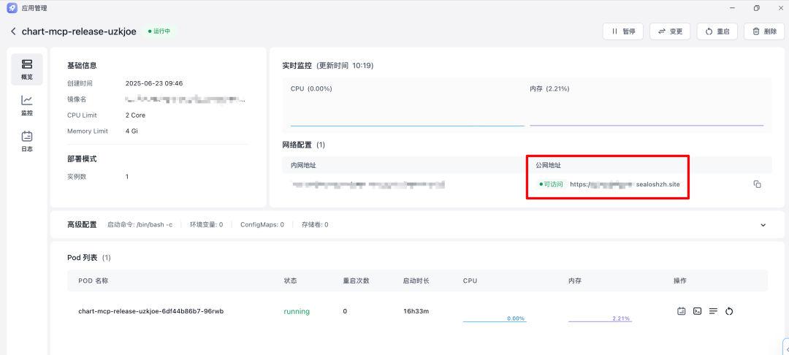Expand the 高级配置 section chevron
Viewport: 789px width, 355px height.
pyautogui.click(x=763, y=225)
